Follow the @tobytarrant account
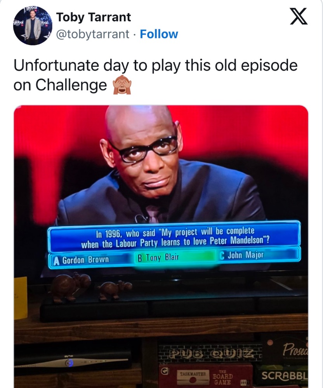Viewport: 323px width, 388px height. (159, 34)
